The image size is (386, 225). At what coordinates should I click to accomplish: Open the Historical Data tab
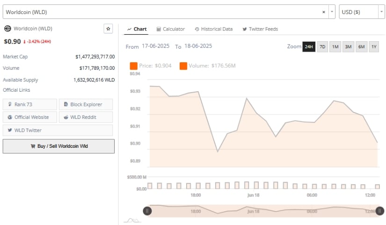pos(213,29)
